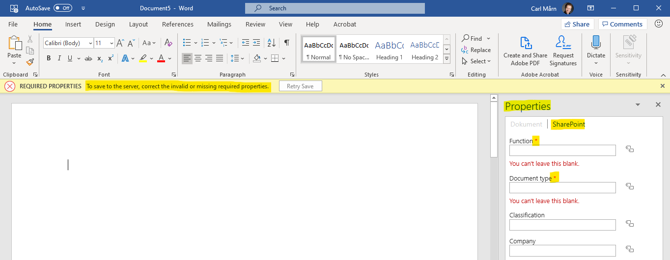Apply Superscript formatting
Viewport: 670px width, 260px height.
click(x=111, y=58)
